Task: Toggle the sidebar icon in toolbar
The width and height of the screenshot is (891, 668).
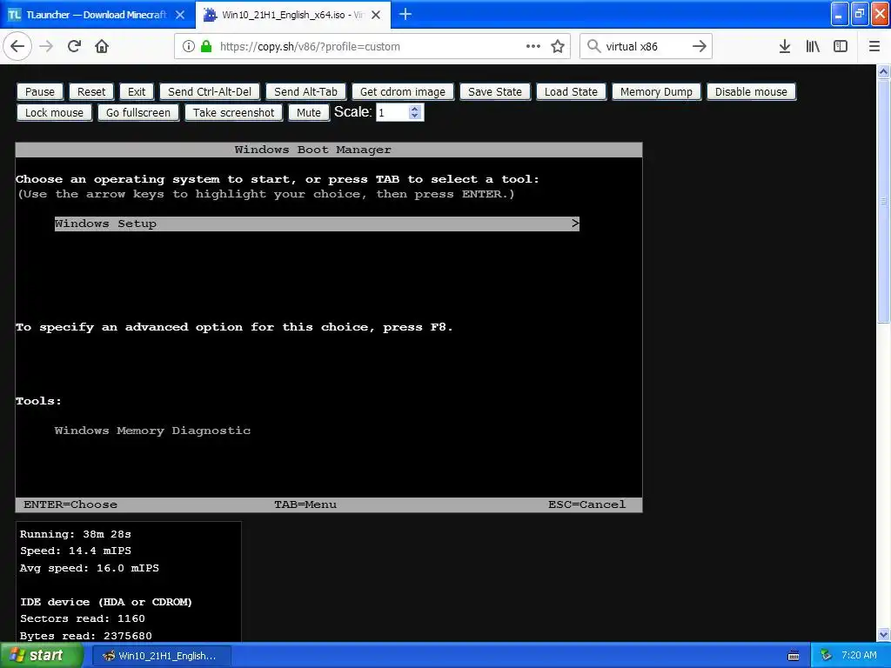Action: [x=841, y=46]
